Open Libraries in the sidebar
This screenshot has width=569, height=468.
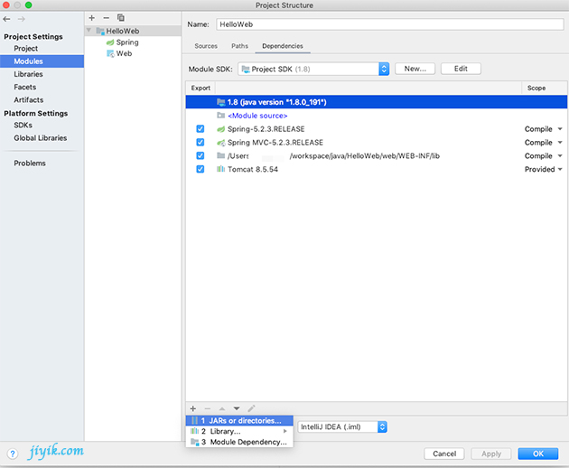28,74
